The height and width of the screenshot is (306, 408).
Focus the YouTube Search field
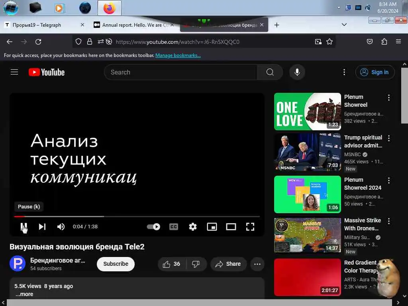click(x=180, y=72)
